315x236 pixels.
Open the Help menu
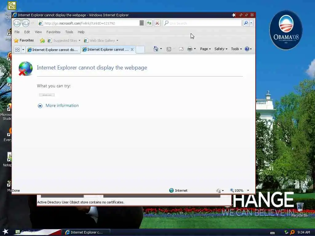coord(81,32)
